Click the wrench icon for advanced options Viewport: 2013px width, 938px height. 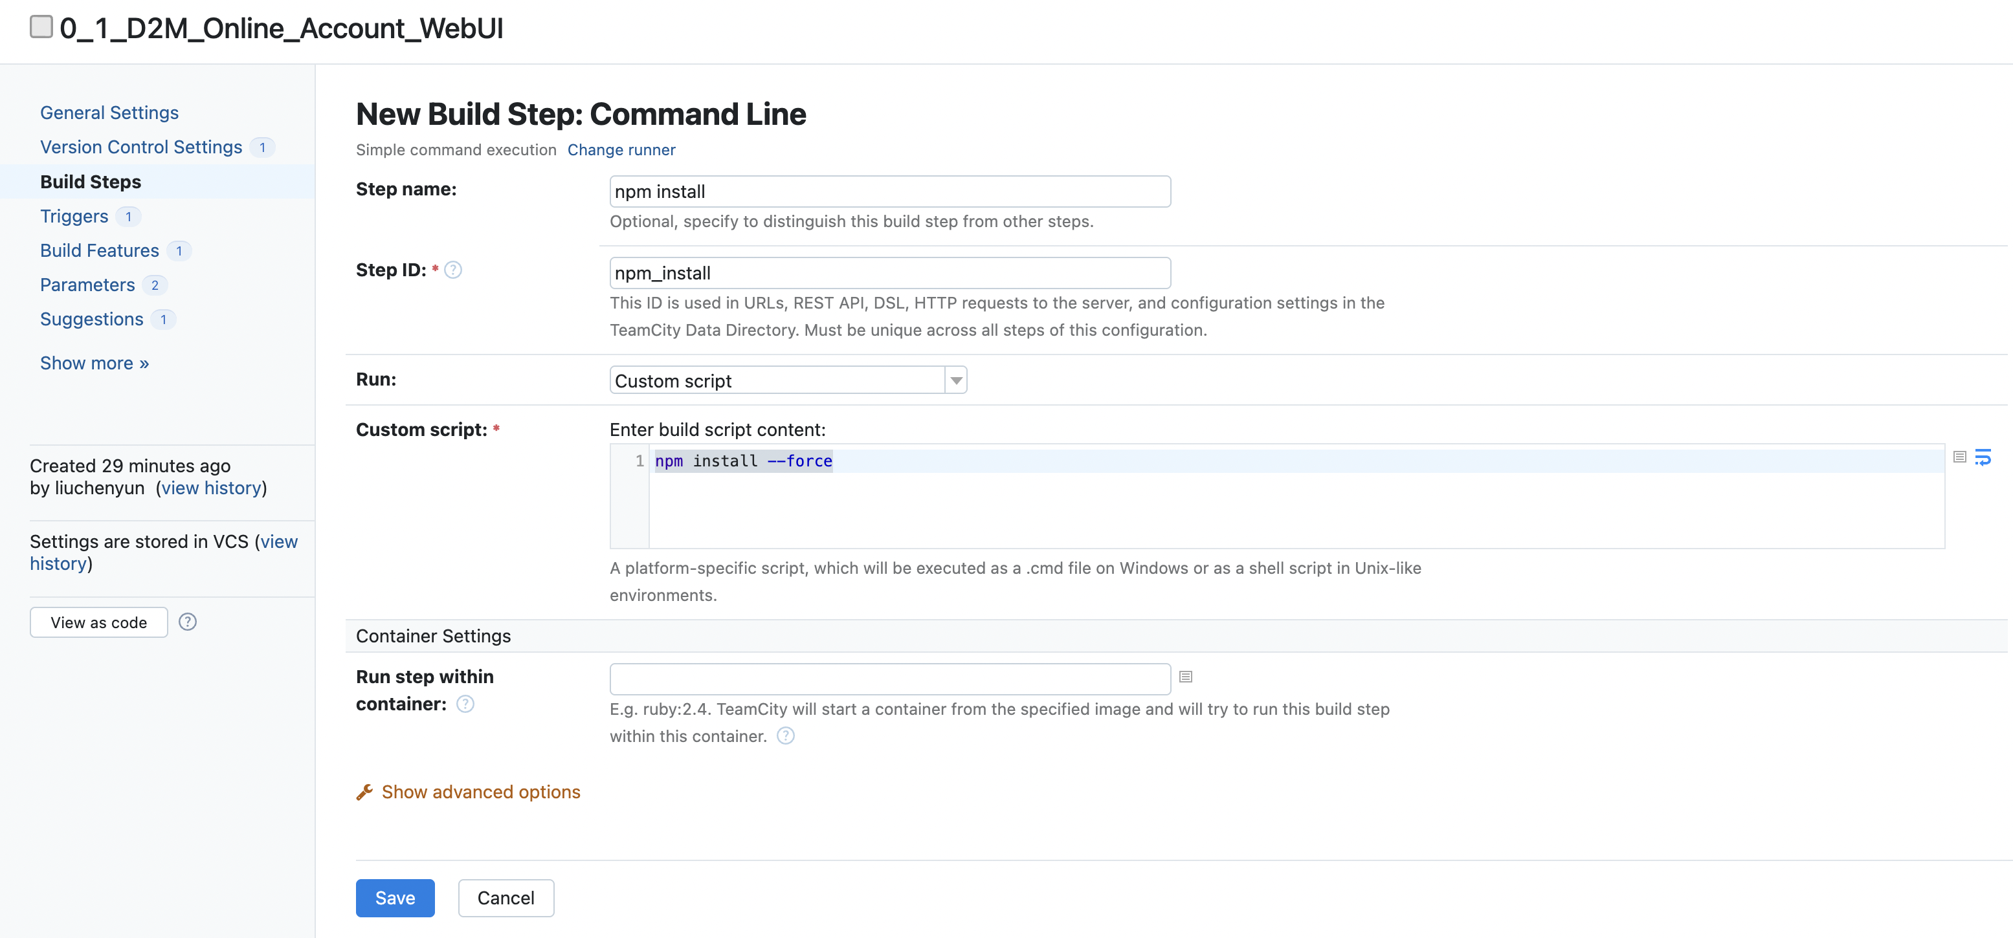(x=364, y=792)
